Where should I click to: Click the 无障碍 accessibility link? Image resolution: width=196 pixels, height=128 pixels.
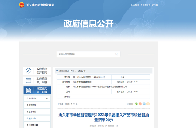click(x=135, y=5)
